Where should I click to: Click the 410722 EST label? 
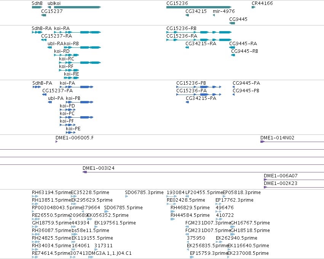[x=225, y=215]
